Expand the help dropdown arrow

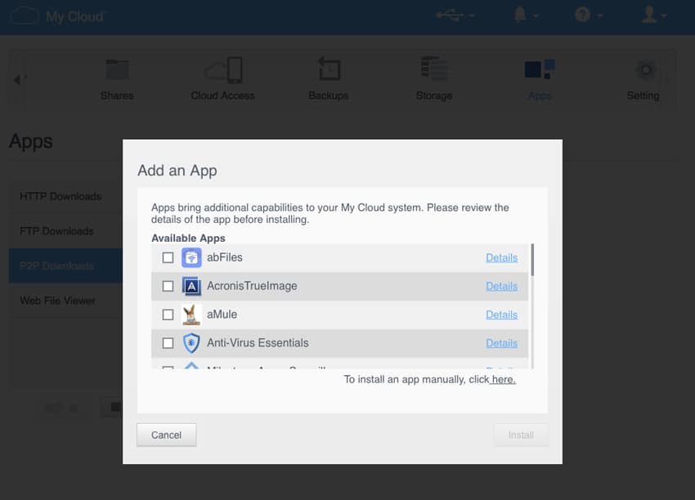coord(599,16)
